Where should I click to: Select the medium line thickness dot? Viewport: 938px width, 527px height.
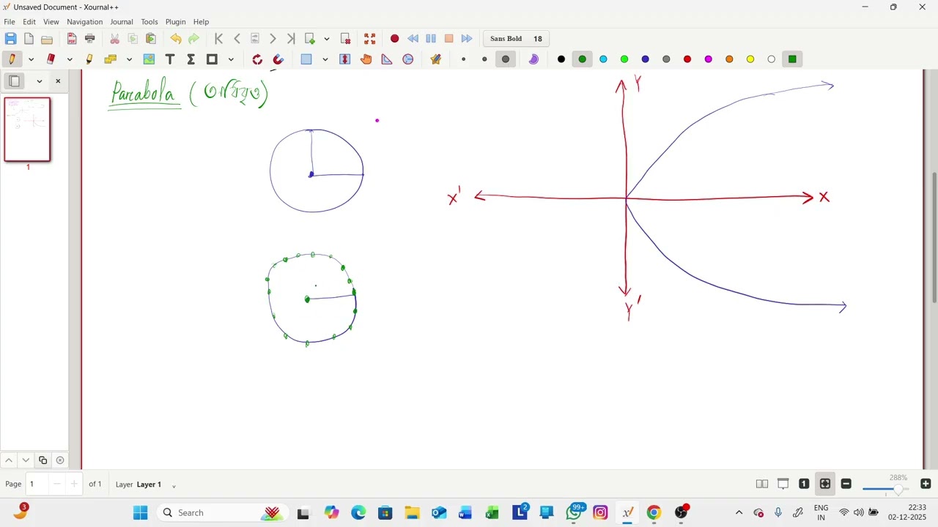pyautogui.click(x=484, y=59)
